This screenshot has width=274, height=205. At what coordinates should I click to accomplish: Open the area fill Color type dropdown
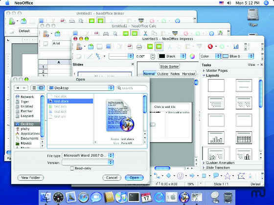(x=210, y=56)
